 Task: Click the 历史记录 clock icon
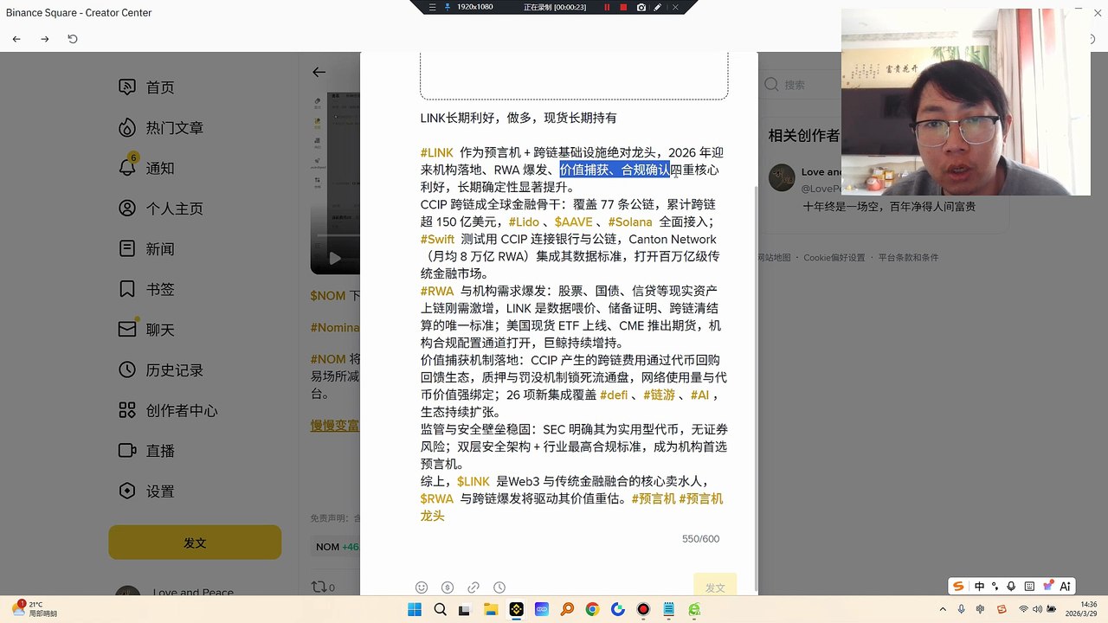tap(127, 370)
